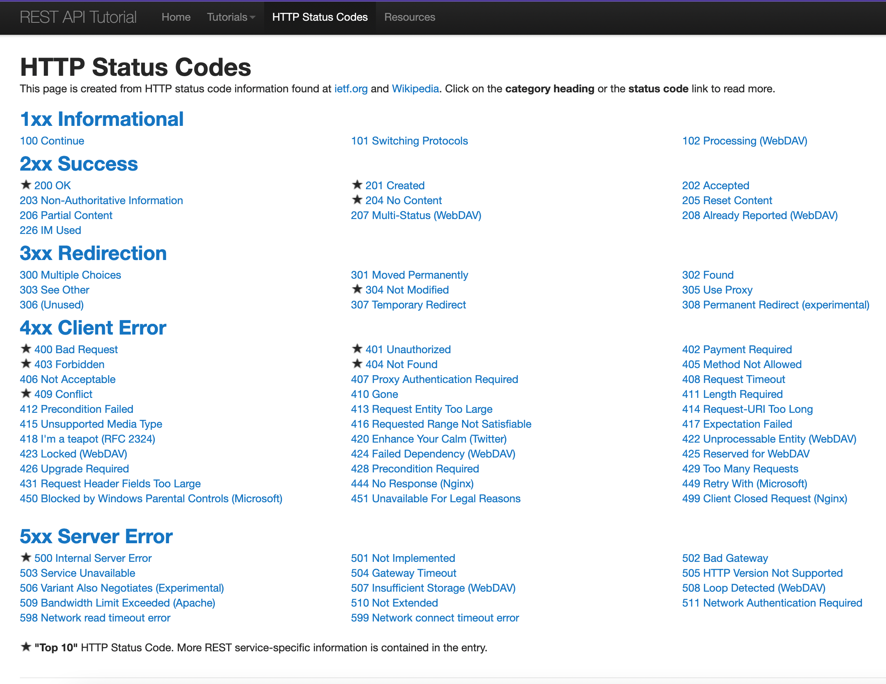Go to the Home nav item
This screenshot has width=886, height=684.
pyautogui.click(x=176, y=17)
